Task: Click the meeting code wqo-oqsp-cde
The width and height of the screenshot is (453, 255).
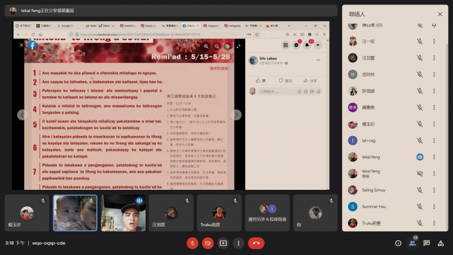Action: 49,243
